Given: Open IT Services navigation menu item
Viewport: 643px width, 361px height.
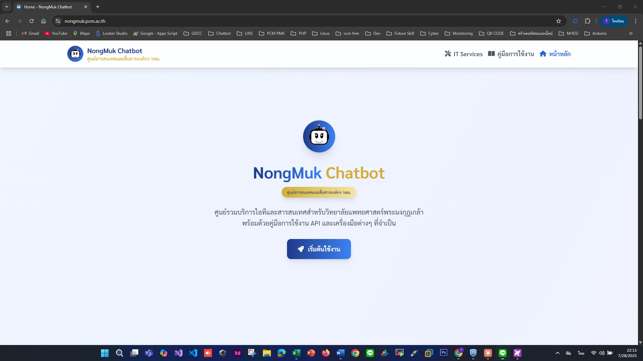Looking at the screenshot, I should pos(463,54).
